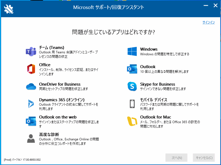Viewport: 221px width, 165px height.
Task: Select Skype for Business title
Action: pyautogui.click(x=158, y=84)
